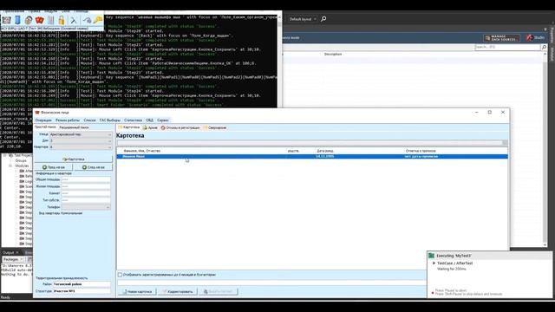Collapse the Test Project tree node
Image resolution: width=555 pixels, height=312 pixels.
(4, 155)
